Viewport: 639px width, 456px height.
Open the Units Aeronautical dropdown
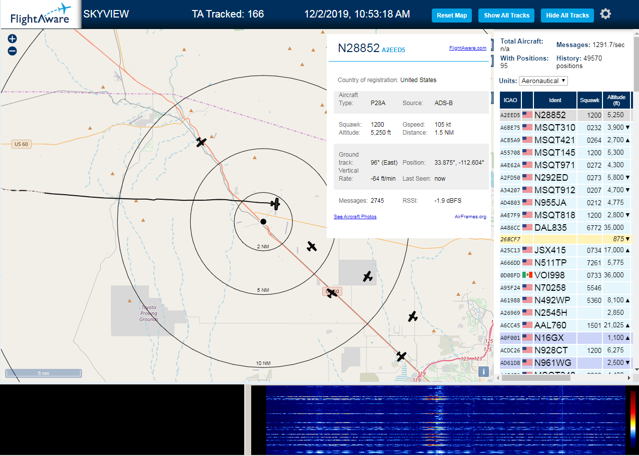(x=543, y=81)
